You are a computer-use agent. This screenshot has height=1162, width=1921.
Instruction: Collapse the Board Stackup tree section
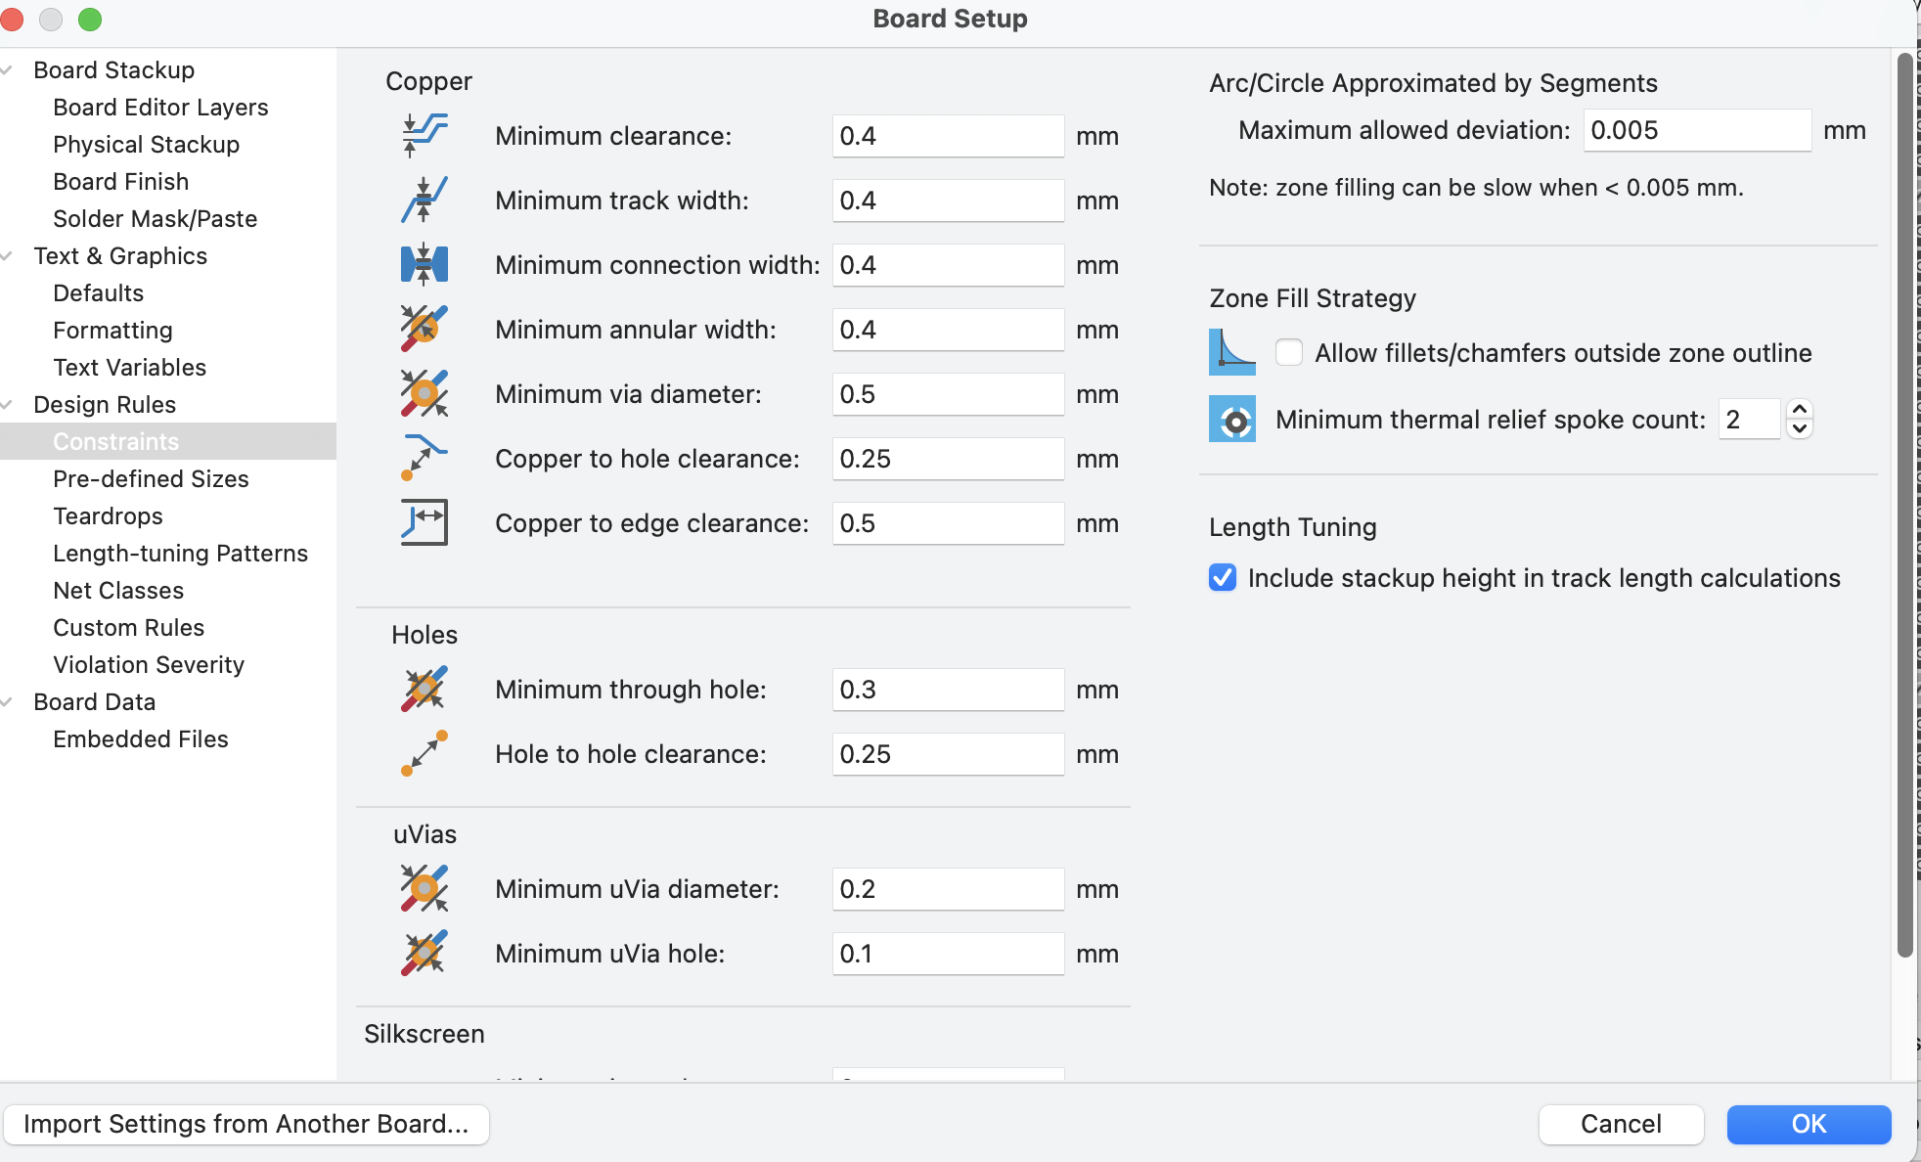pyautogui.click(x=8, y=70)
